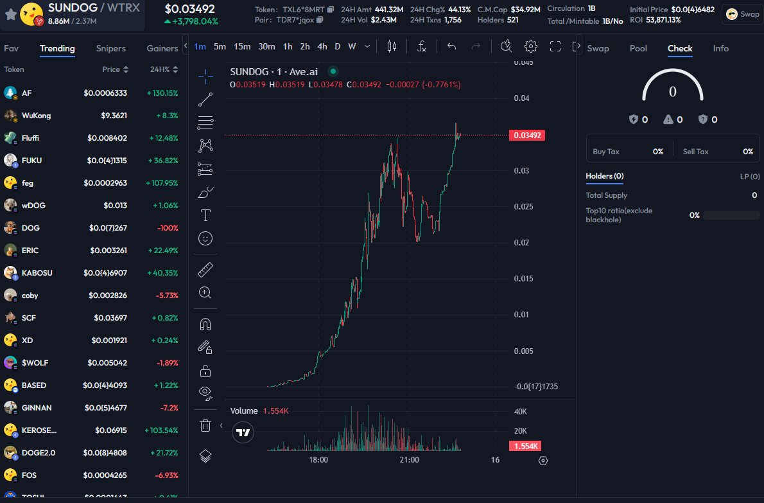Switch chart to 5m interval

(x=220, y=46)
